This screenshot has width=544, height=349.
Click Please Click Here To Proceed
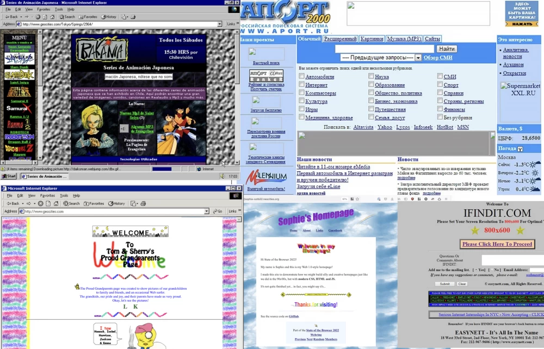pos(497,244)
